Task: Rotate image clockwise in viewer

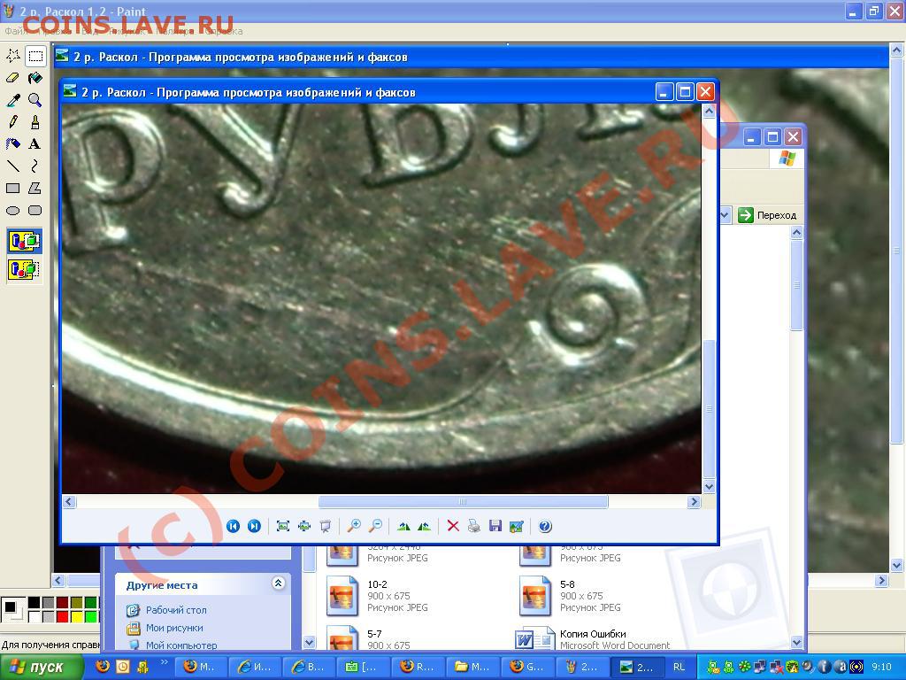Action: 403,526
